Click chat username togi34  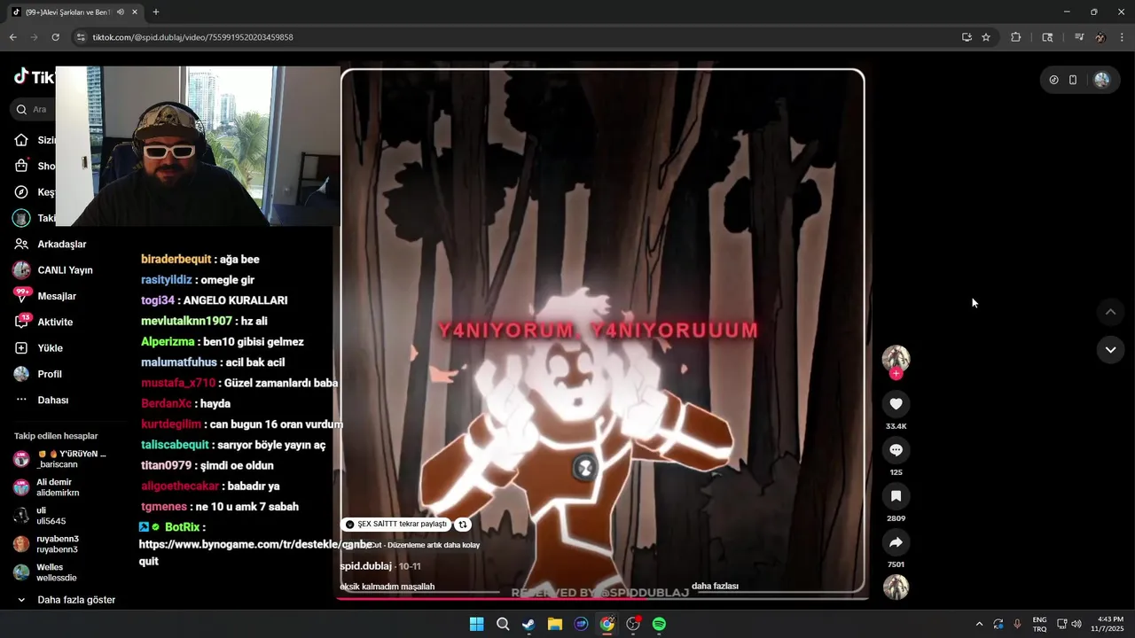pyautogui.click(x=158, y=300)
